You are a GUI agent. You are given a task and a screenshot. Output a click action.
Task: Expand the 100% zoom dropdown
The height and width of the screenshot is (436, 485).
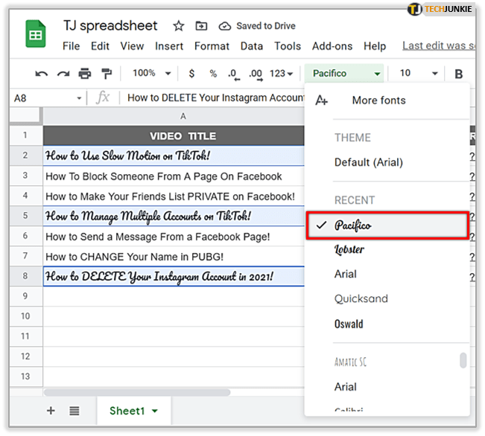151,74
